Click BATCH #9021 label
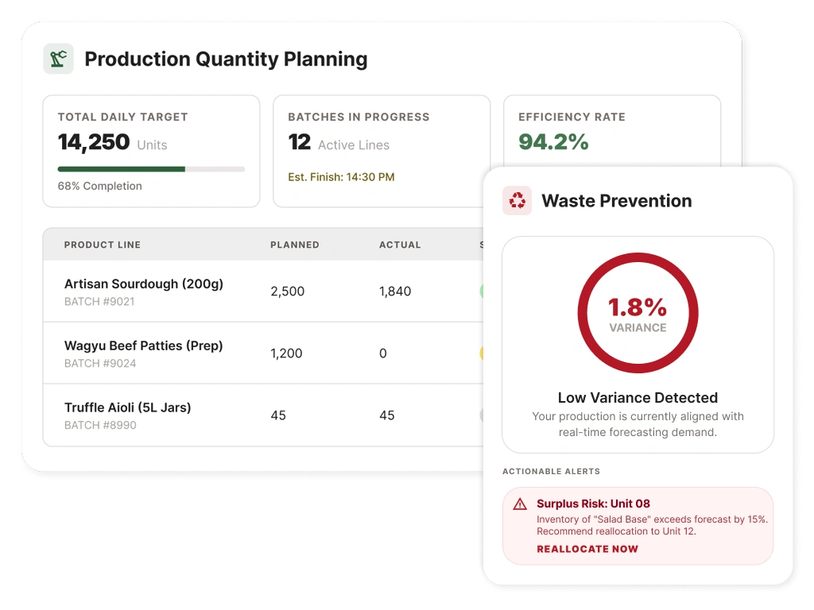 point(99,301)
